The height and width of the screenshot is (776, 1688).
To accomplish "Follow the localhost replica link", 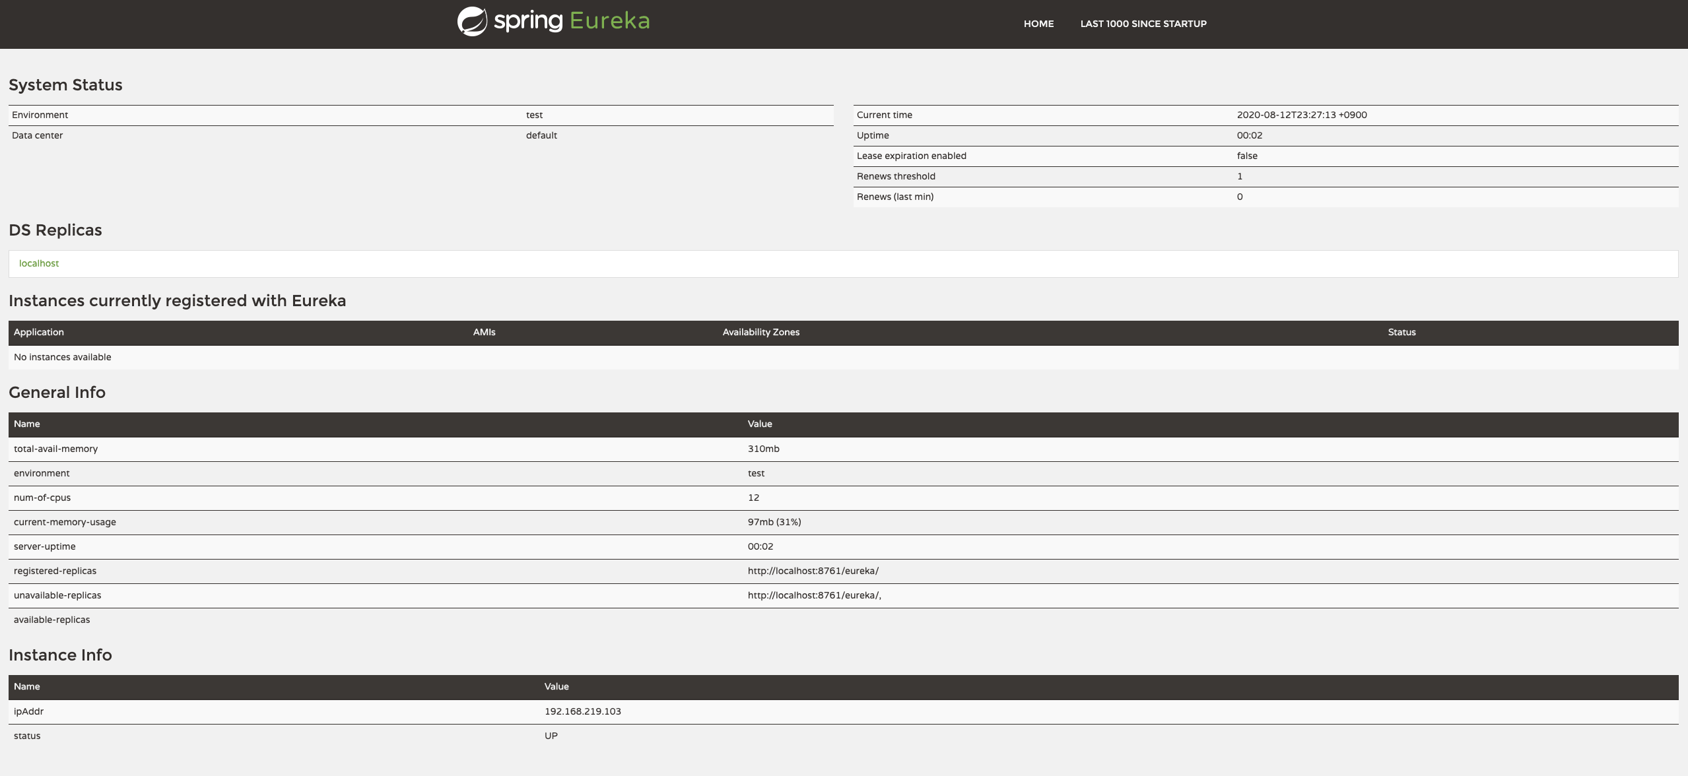I will pos(39,263).
